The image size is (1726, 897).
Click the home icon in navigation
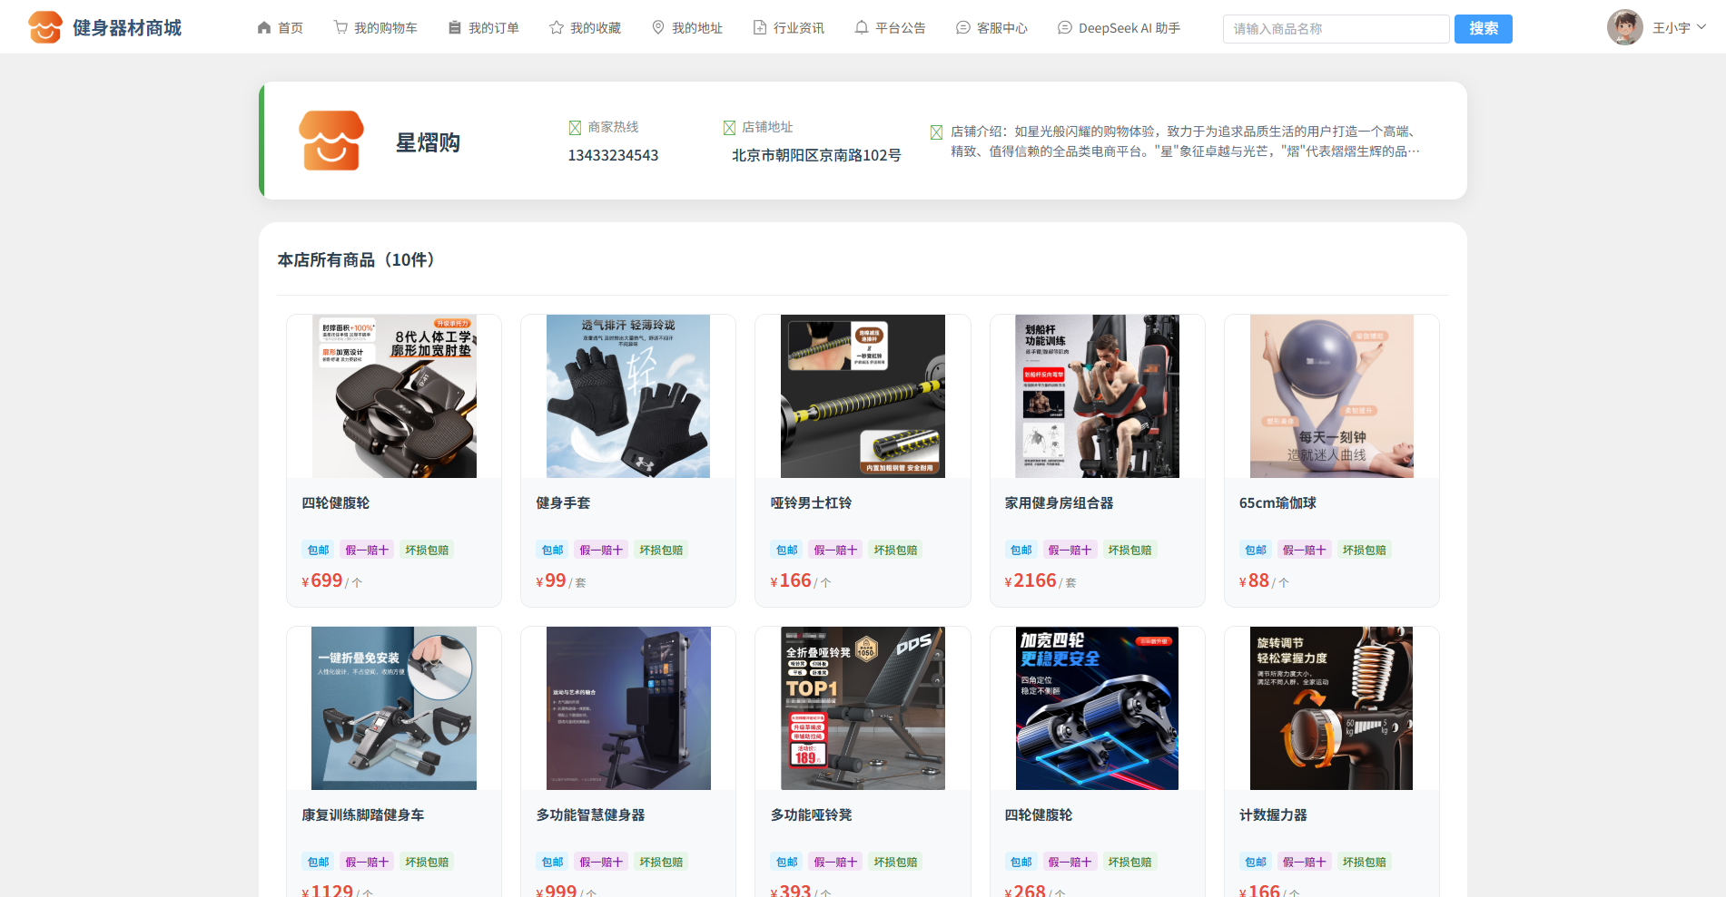264,28
